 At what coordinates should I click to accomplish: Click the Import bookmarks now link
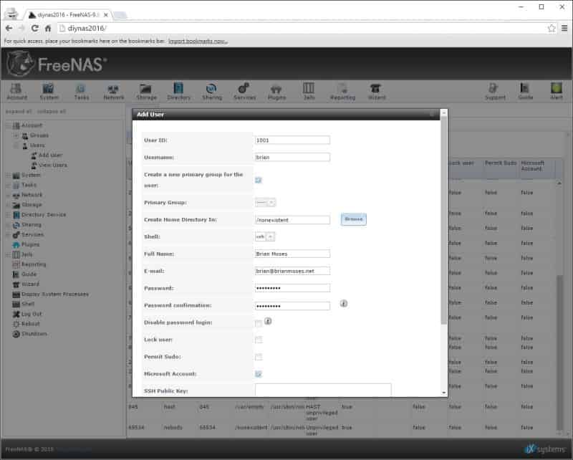point(198,41)
